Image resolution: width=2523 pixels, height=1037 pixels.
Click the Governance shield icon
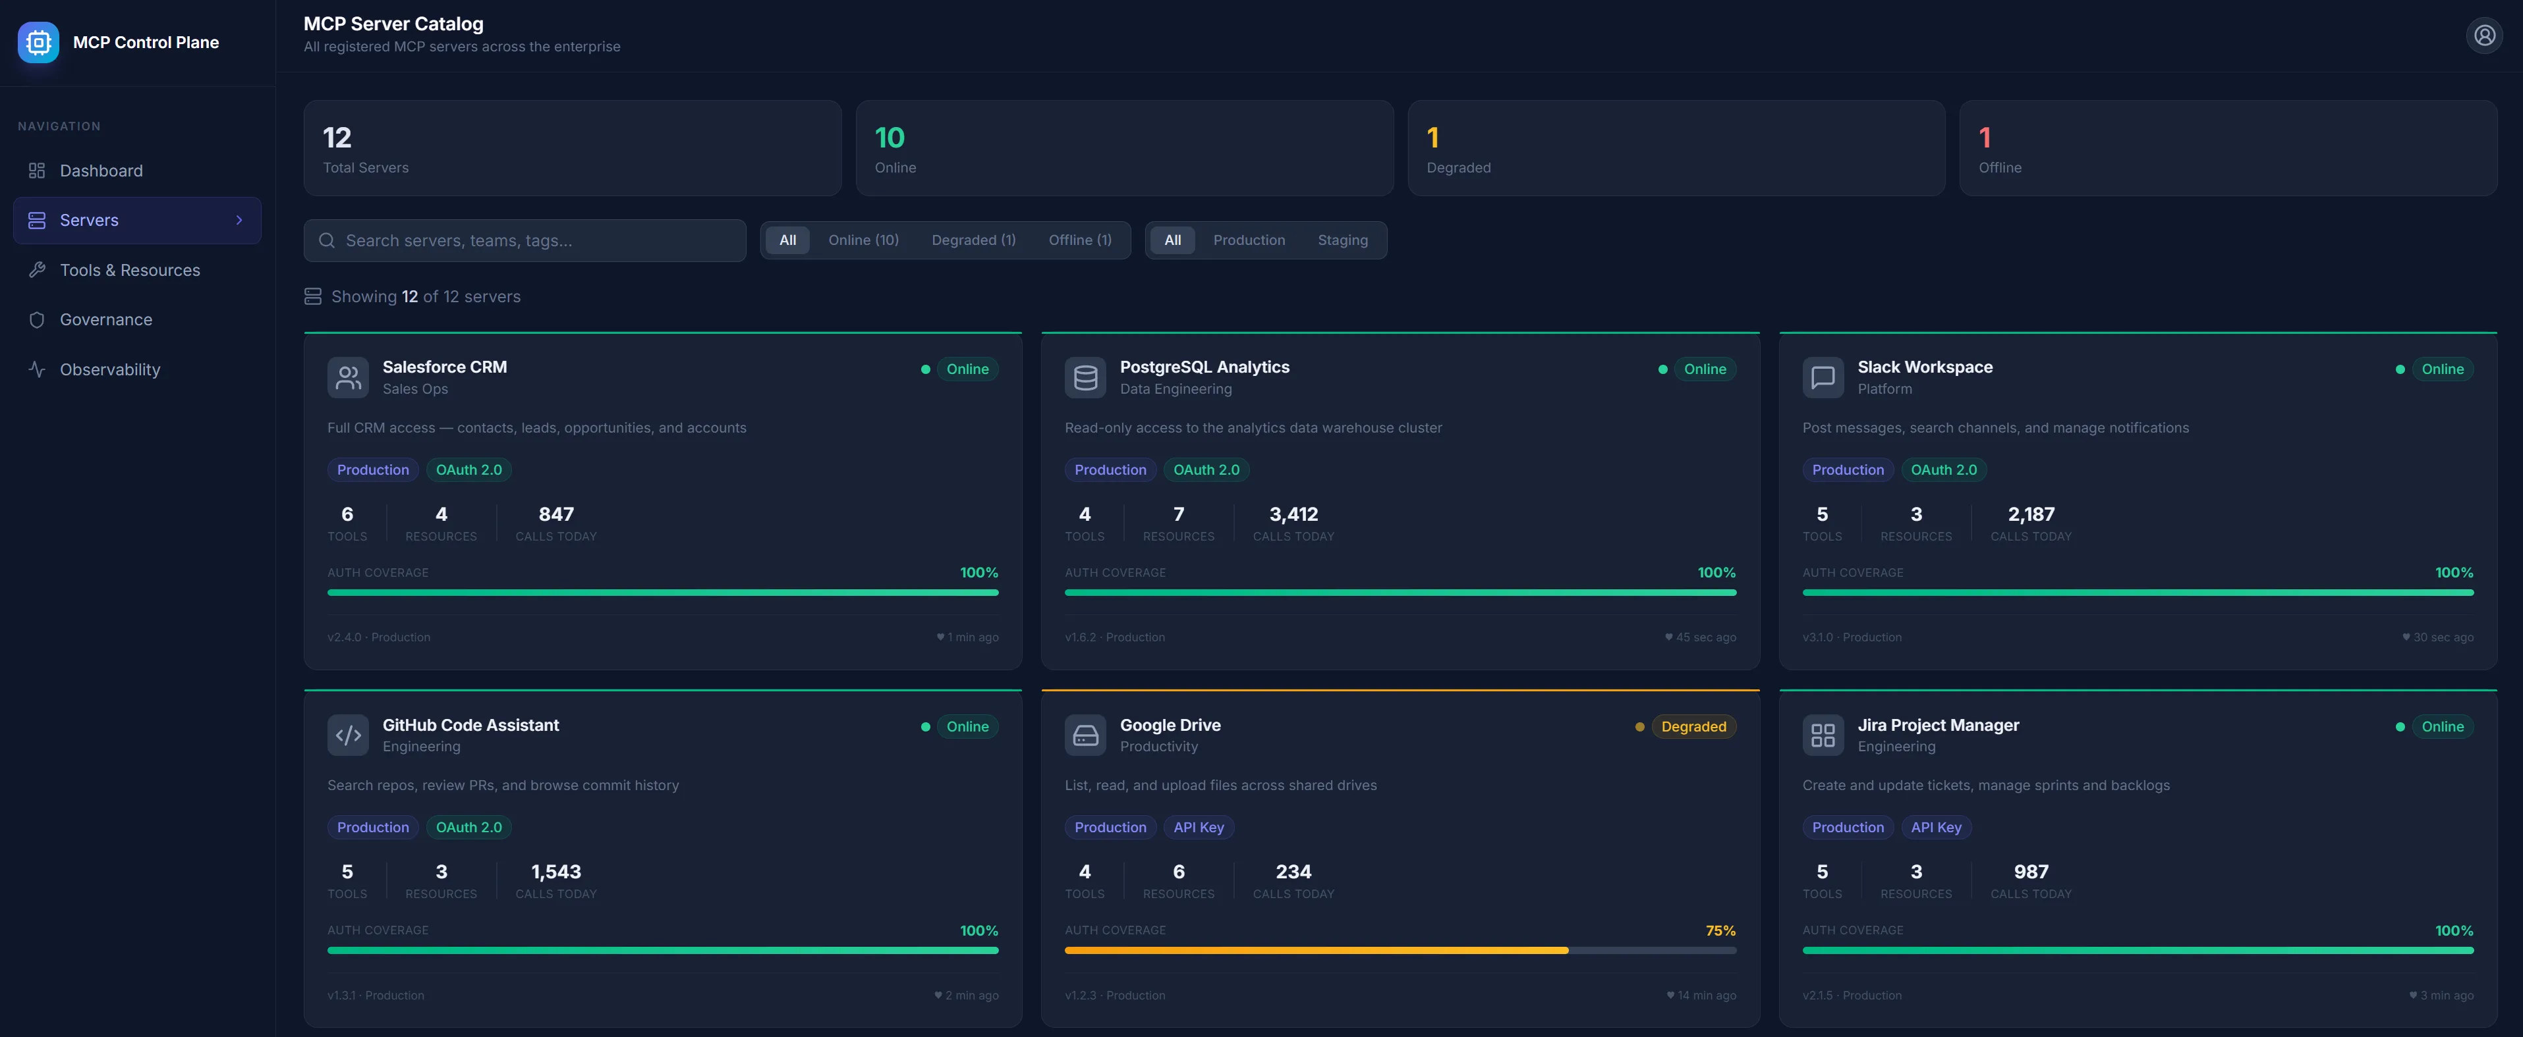pos(37,320)
